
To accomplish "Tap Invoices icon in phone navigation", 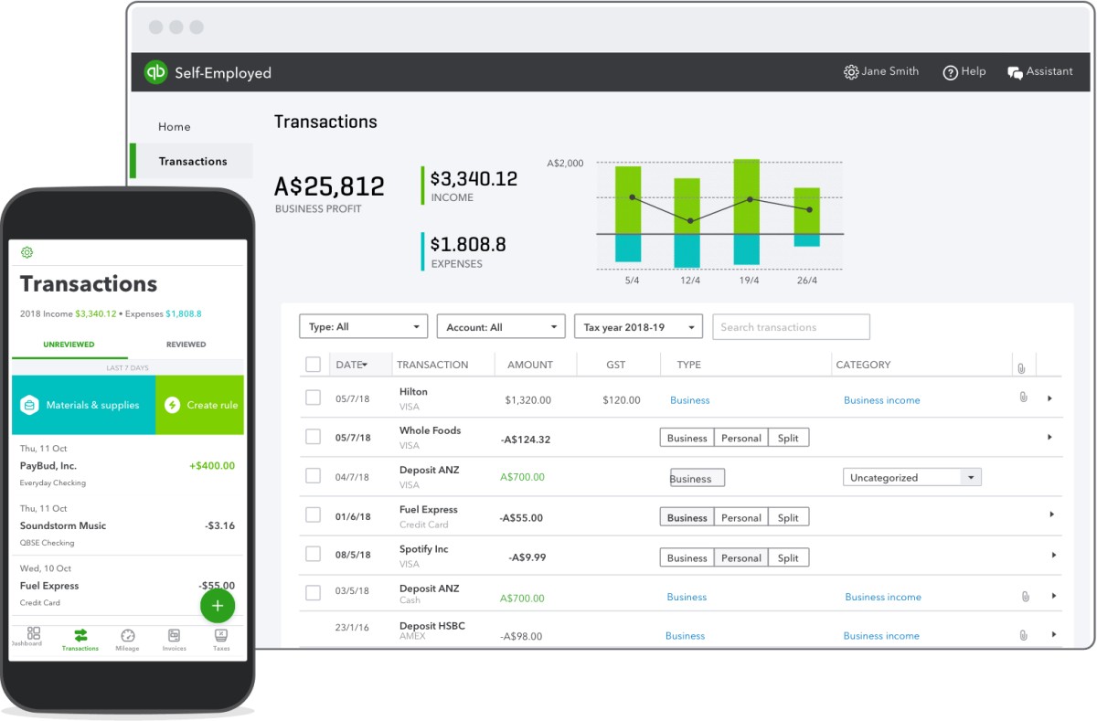I will (x=174, y=636).
